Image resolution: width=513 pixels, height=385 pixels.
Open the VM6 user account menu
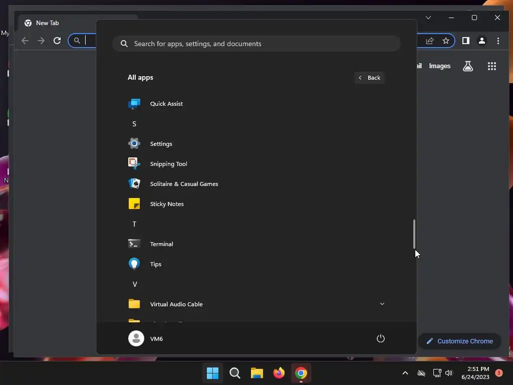click(x=146, y=338)
